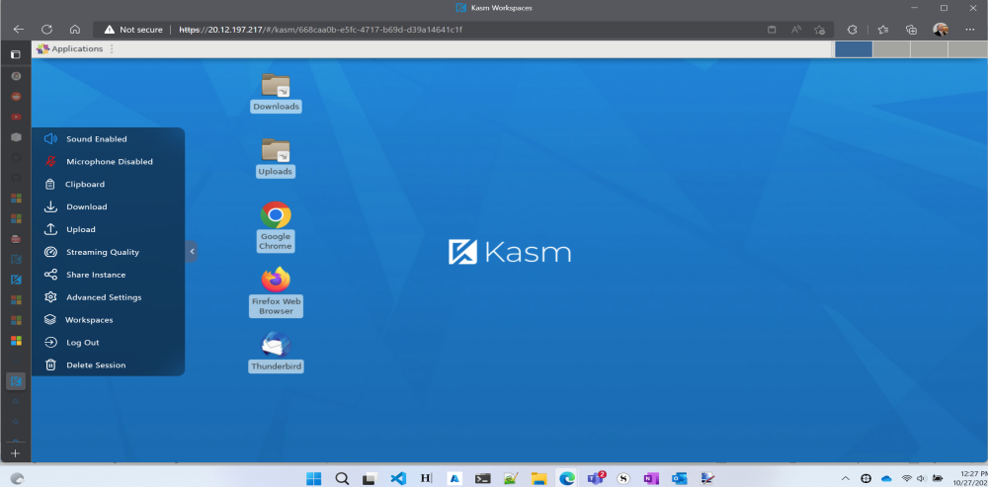Launch Firefox Web Browser from the desktop
This screenshot has height=487, width=988.
point(276,291)
